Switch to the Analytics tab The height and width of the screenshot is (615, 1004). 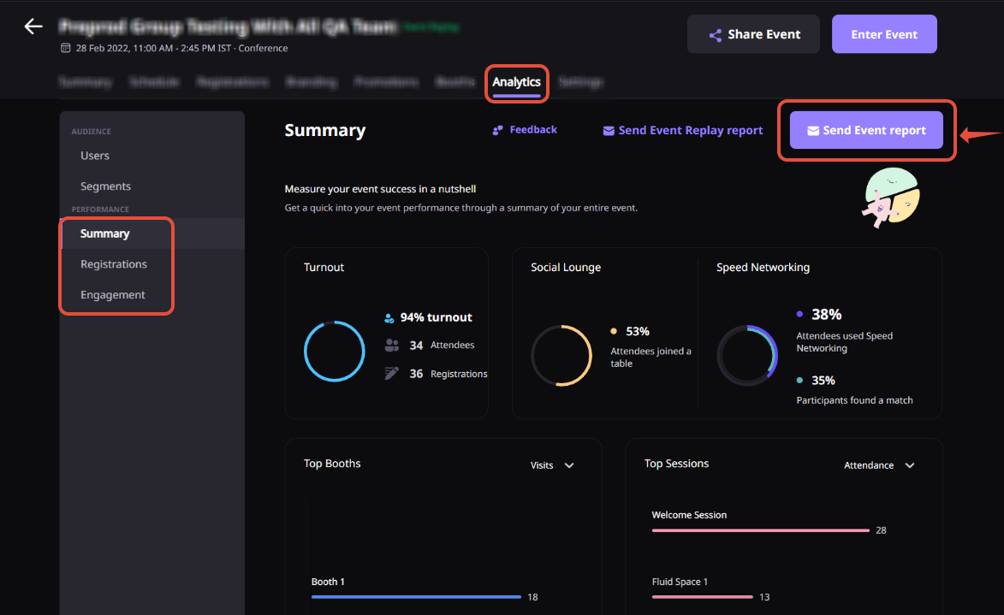[x=516, y=82]
